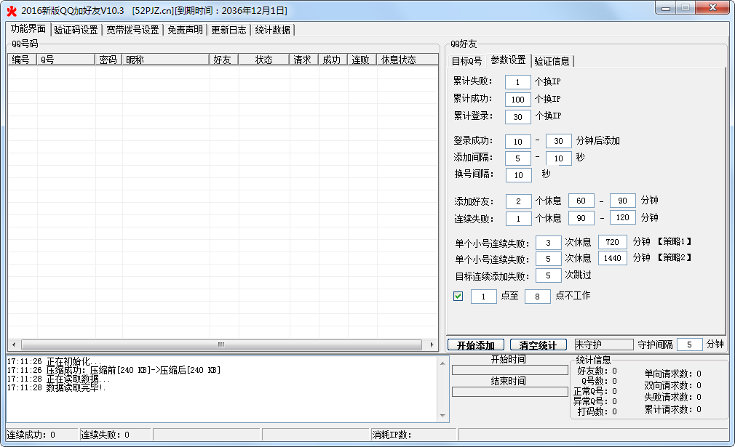The image size is (735, 447).
Task: Sort by the 休息状态 column header
Action: [x=398, y=60]
